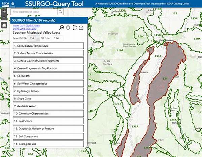Screen dimensions: 202x157
Task: Return map to home extent
Action: (4, 25)
